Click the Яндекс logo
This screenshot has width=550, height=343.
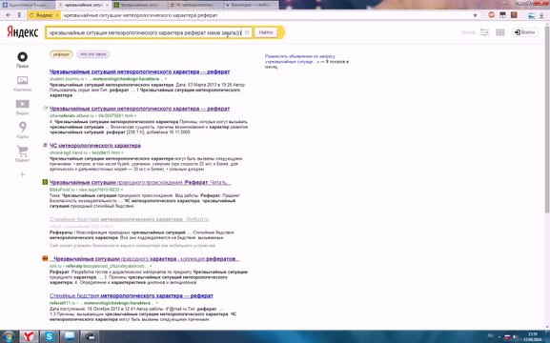23,32
